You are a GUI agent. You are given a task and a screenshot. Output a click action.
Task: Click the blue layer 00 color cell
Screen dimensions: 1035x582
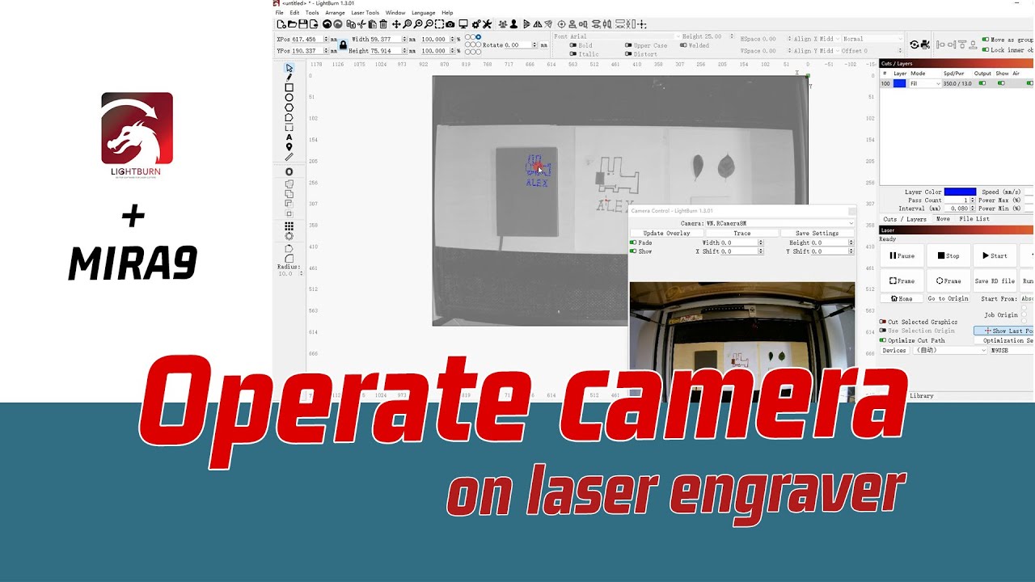coord(899,83)
